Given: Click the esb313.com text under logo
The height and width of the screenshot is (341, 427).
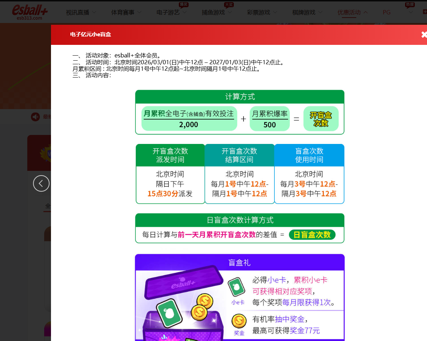Looking at the screenshot, I should [29, 18].
